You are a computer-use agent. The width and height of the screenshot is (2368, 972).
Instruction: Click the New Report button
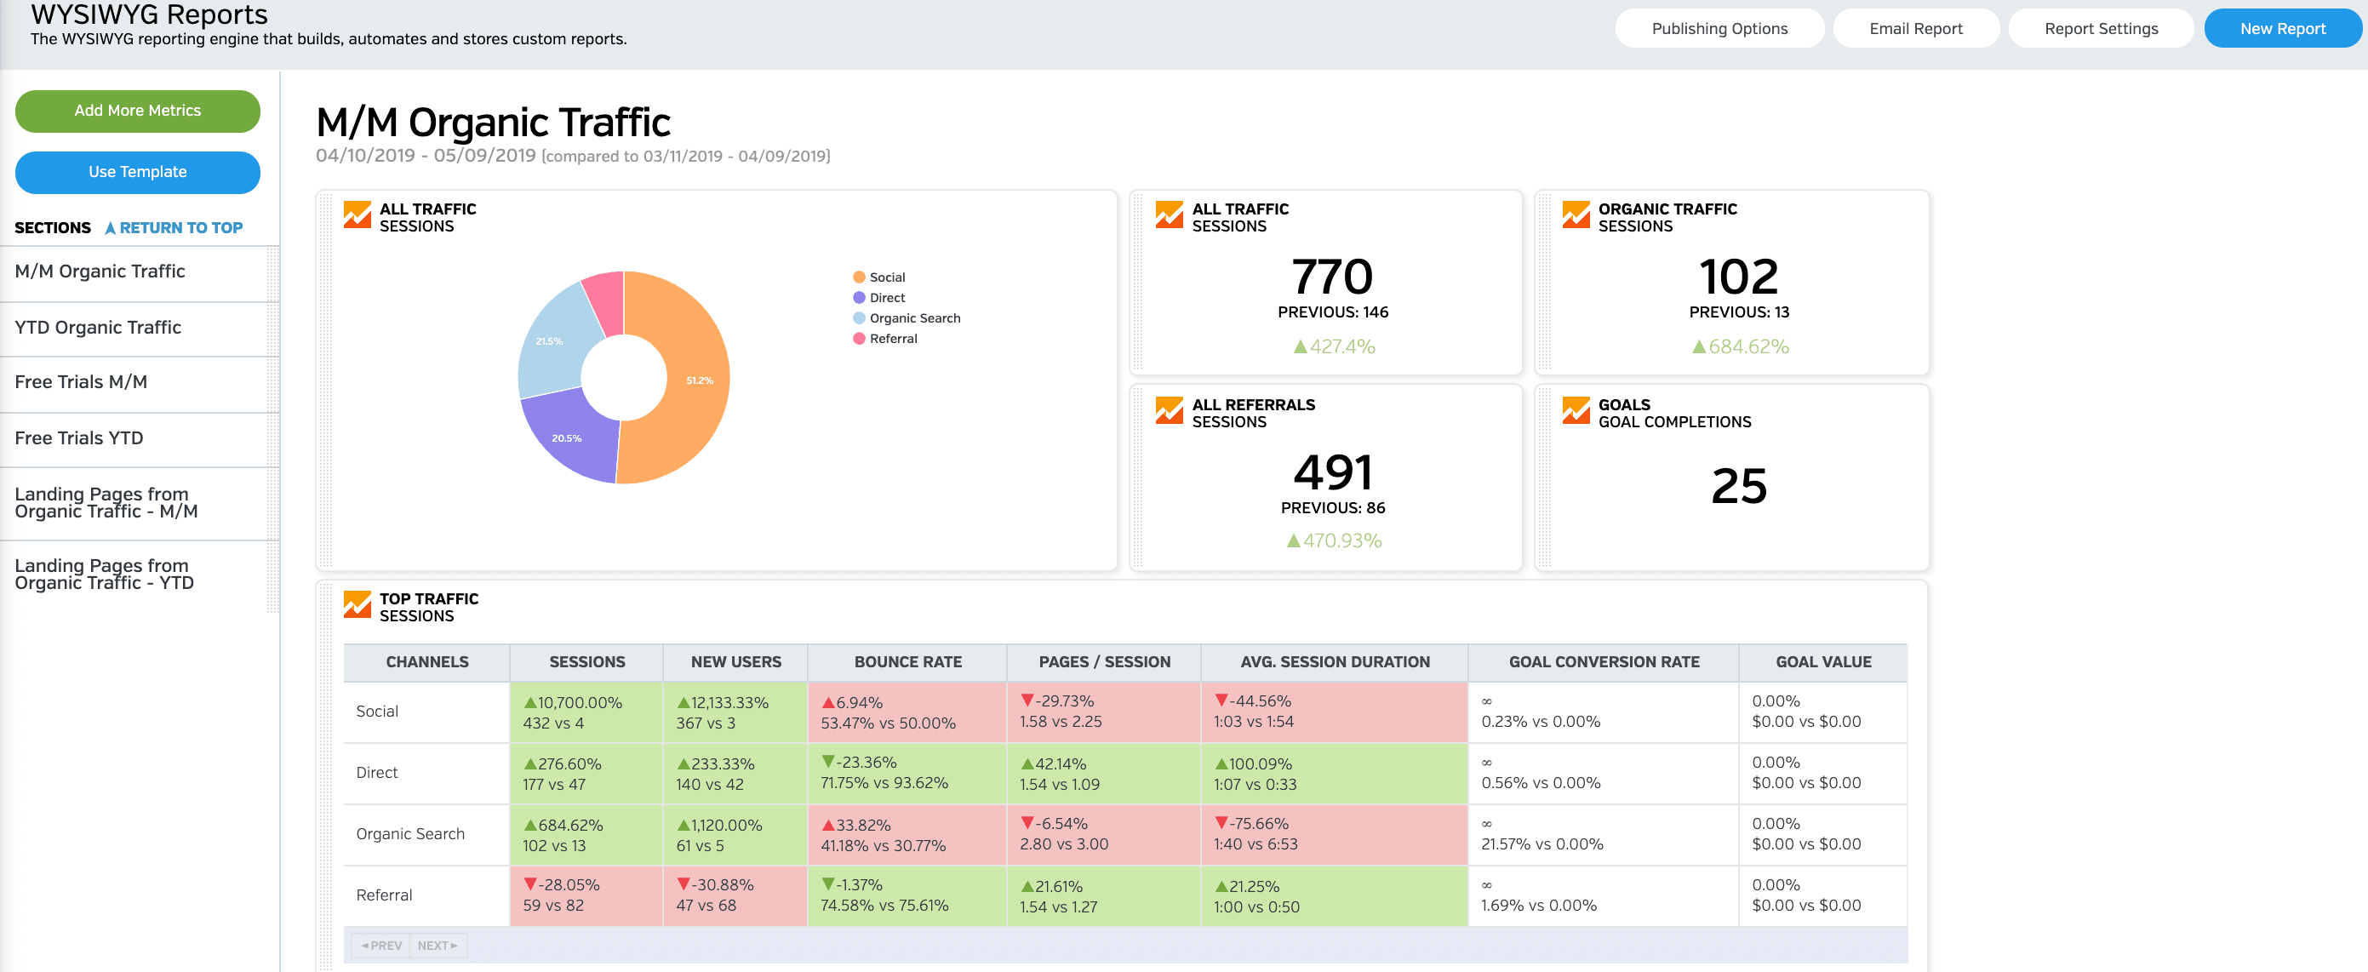(2280, 29)
